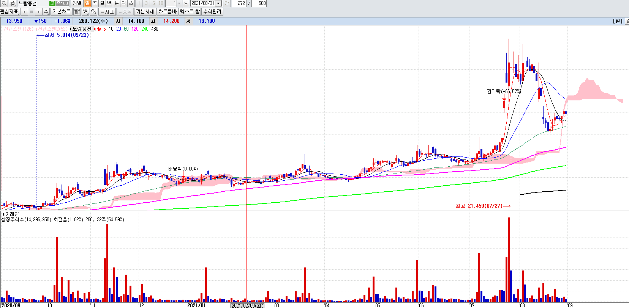Click the high price 14,200

point(171,21)
